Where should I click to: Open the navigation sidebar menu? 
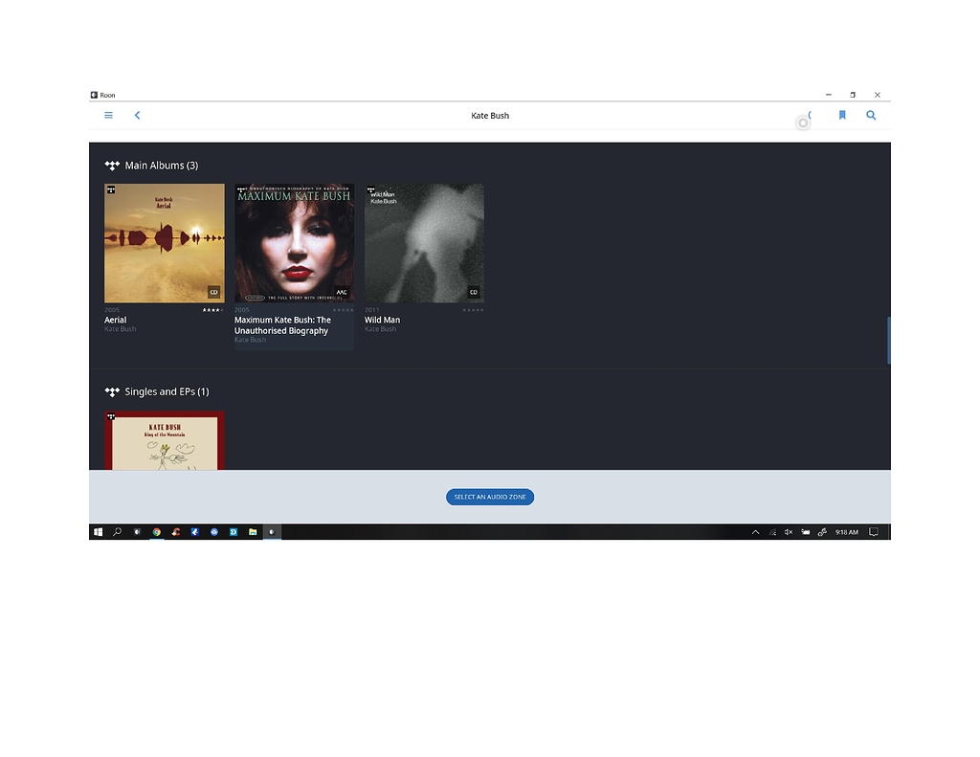coord(108,115)
